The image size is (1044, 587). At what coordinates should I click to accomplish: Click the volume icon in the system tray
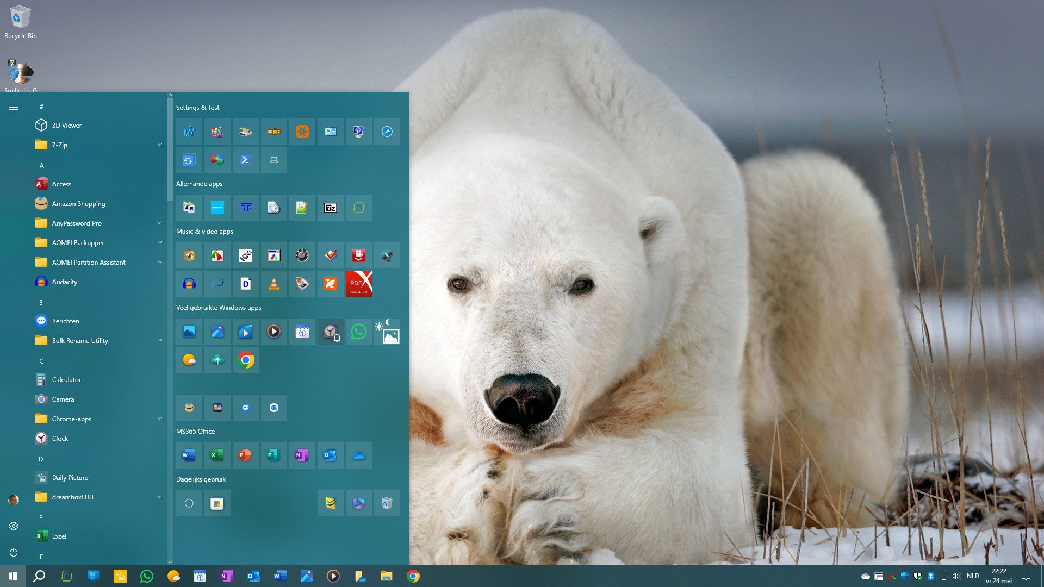coord(956,576)
